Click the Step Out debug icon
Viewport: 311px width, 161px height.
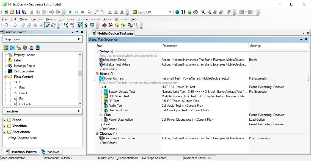102,12
